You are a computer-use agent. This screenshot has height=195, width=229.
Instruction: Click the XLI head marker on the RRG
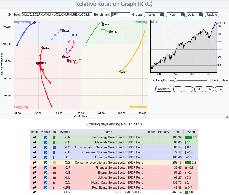(73, 35)
